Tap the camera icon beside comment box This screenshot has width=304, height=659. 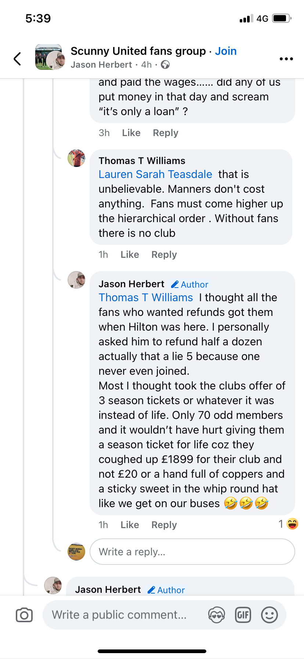(x=24, y=615)
